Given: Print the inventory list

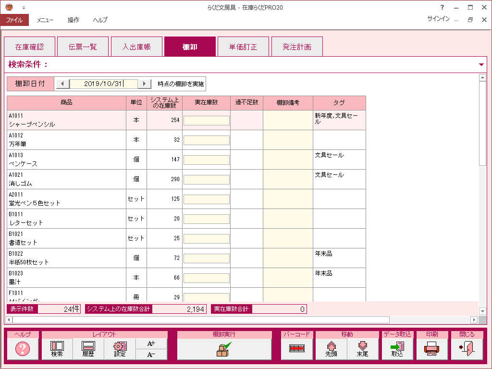Looking at the screenshot, I should (x=431, y=349).
